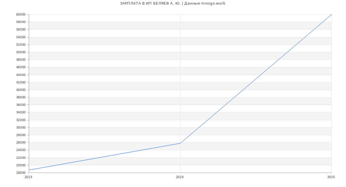Click the 36000 y-axis label
Viewport: 346px width, 187px height.
click(x=21, y=105)
